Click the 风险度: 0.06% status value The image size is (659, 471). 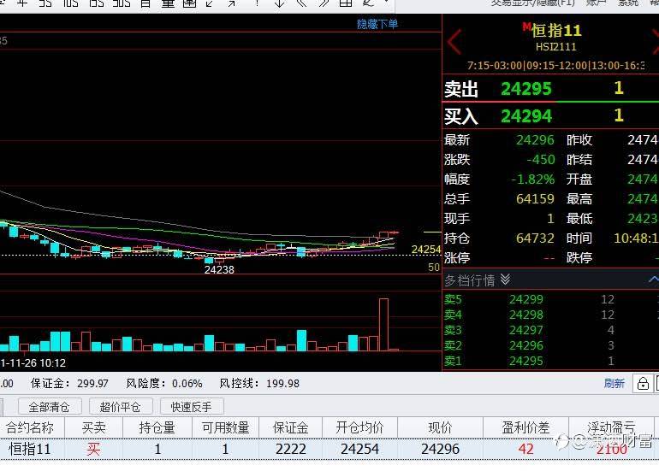pyautogui.click(x=164, y=383)
